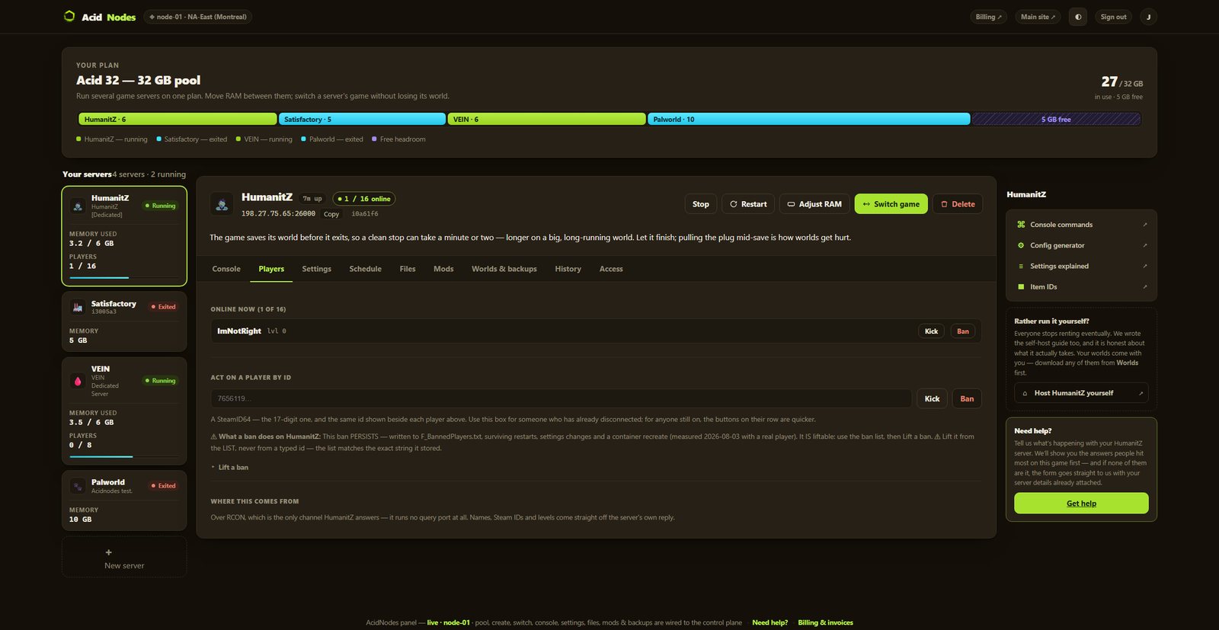
Task: Open the Main site link
Action: click(1038, 17)
